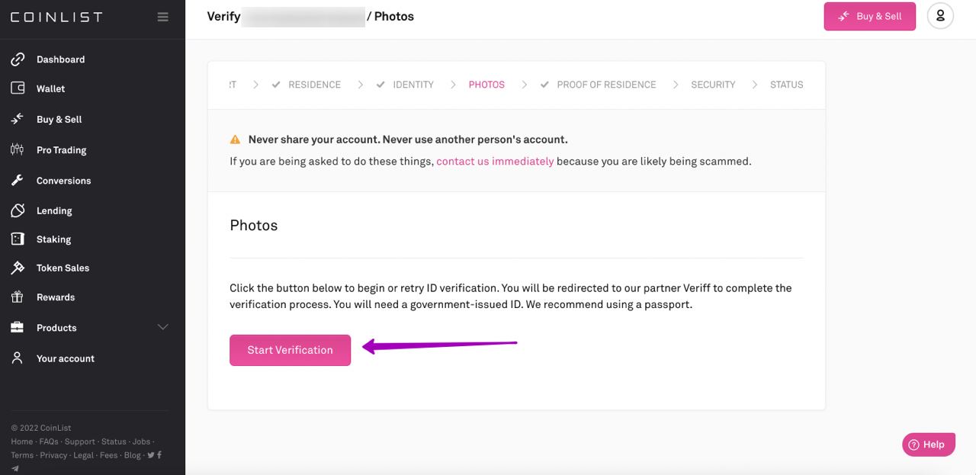The image size is (976, 475).
Task: Open the user profile avatar menu
Action: (x=940, y=16)
